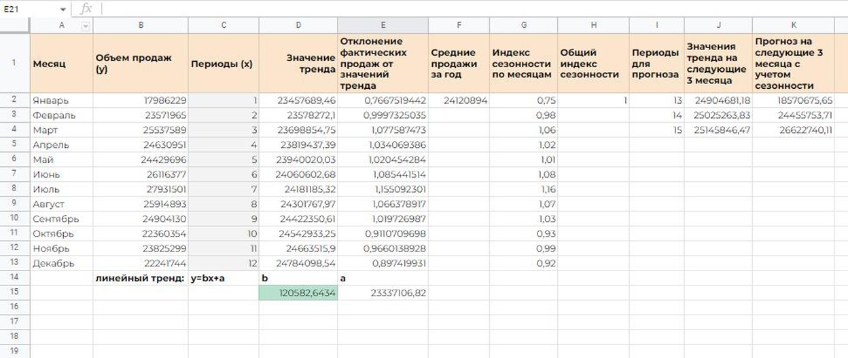Click the 'Периоды для прогноза' header cell
This screenshot has width=848, height=358.
click(x=656, y=63)
